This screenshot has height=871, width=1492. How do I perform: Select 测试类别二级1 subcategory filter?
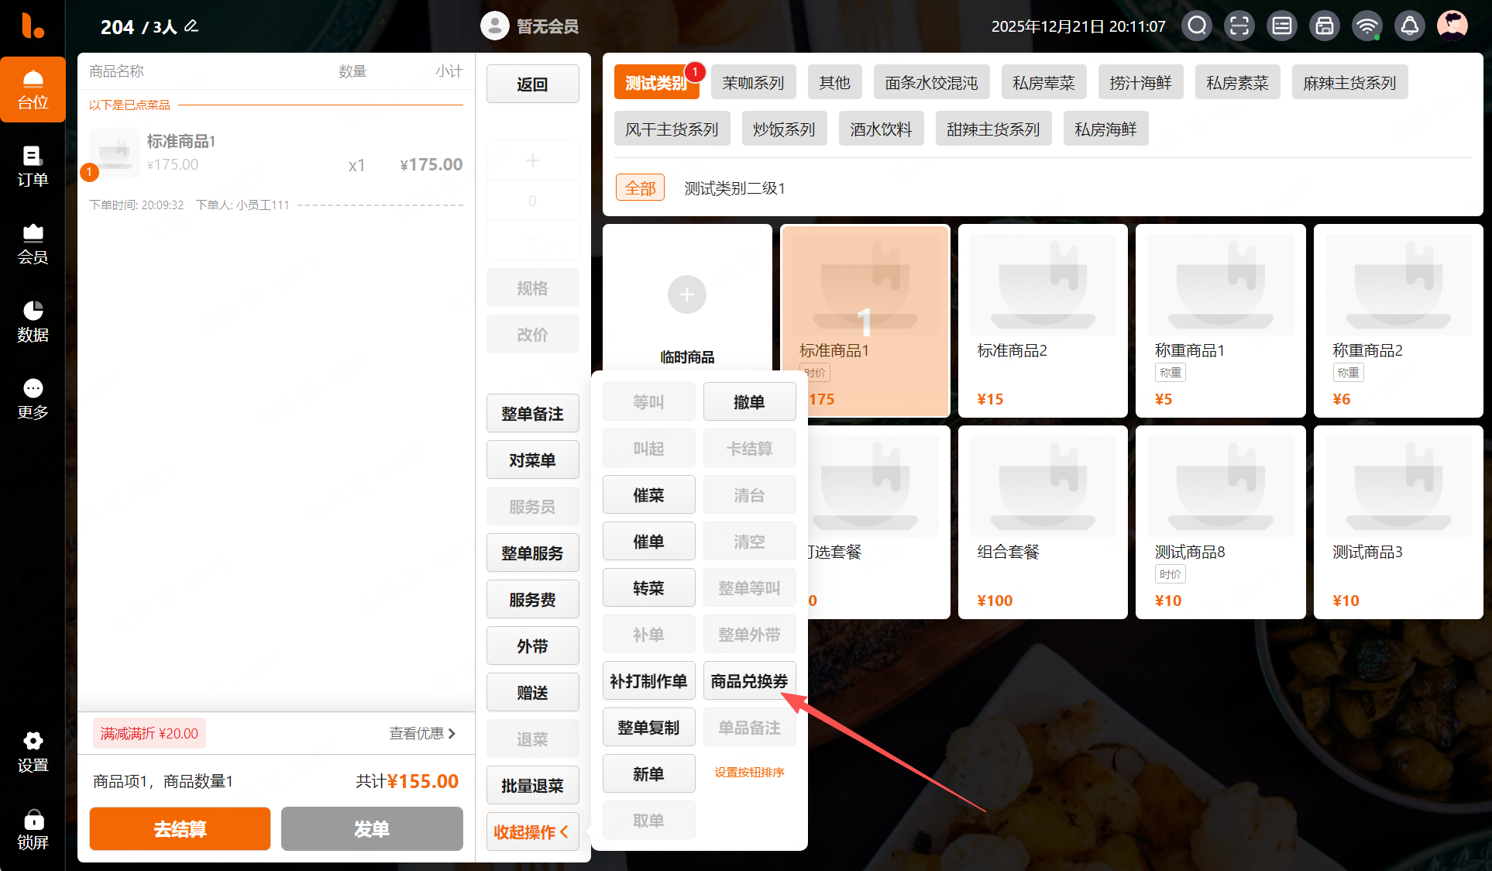pos(734,188)
